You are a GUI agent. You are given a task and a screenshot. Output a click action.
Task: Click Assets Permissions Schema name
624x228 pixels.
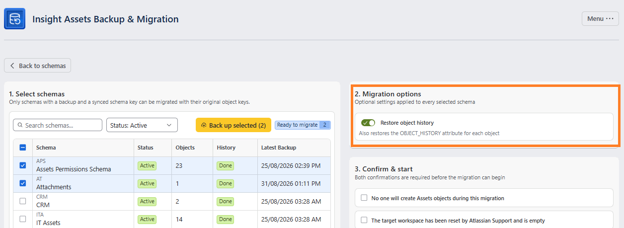click(x=74, y=169)
